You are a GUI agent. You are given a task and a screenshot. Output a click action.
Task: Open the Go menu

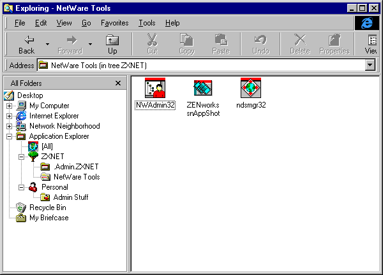pyautogui.click(x=86, y=23)
